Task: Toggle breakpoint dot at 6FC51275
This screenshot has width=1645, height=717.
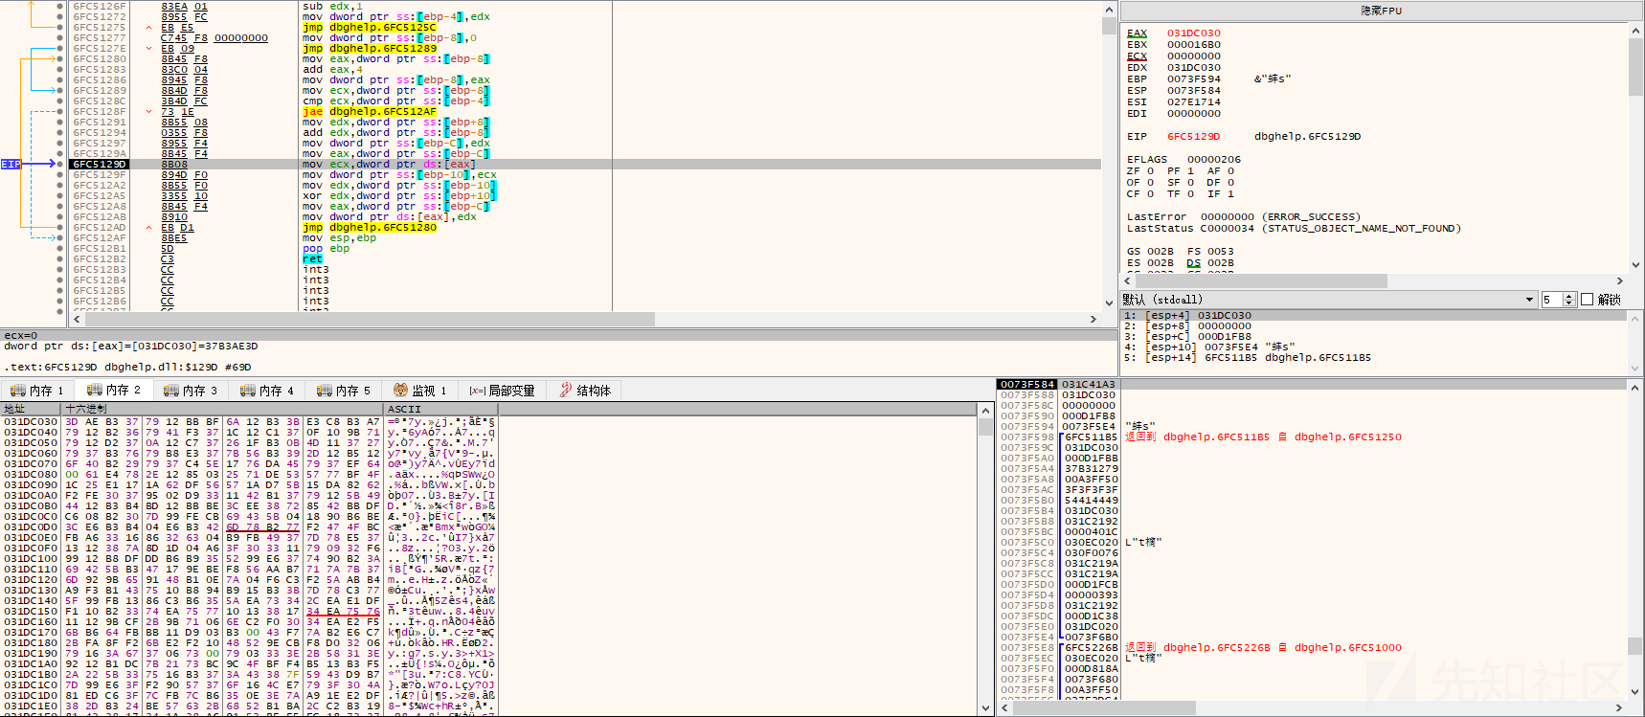Action: 60,28
